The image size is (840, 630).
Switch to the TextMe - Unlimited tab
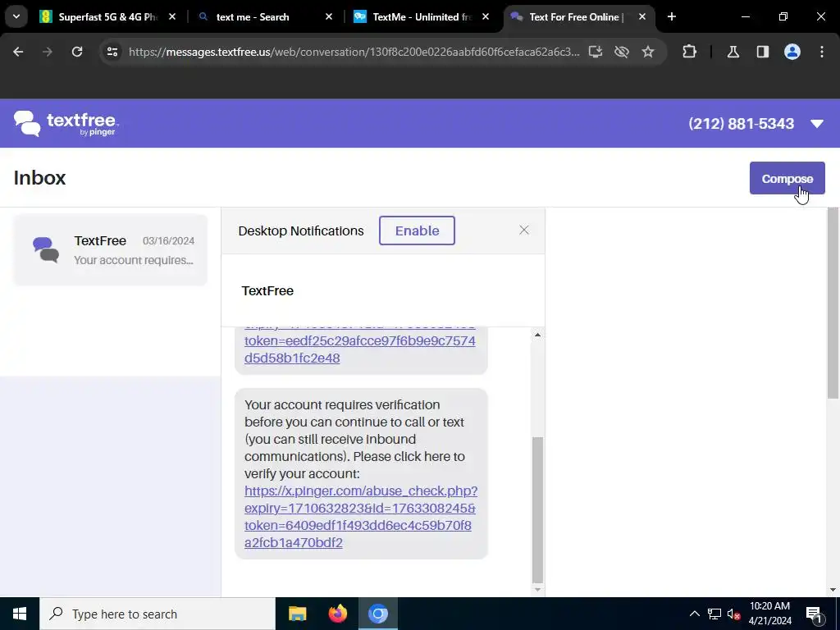point(422,16)
